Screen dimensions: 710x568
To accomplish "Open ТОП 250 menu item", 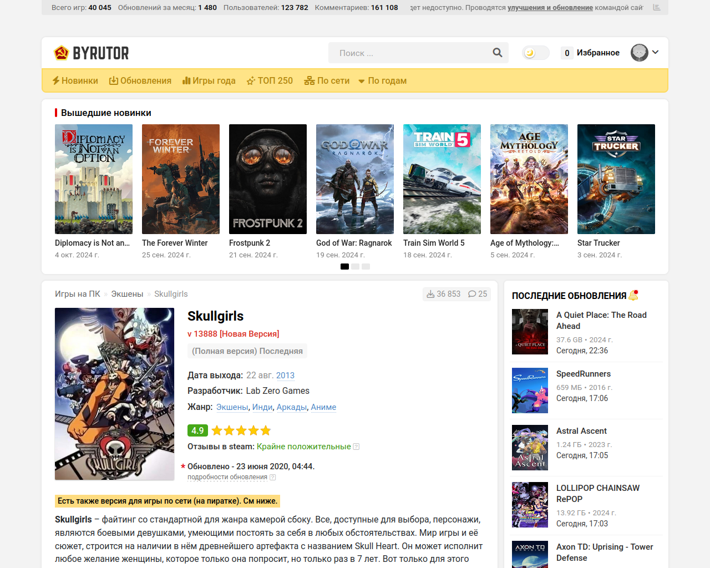I will (270, 80).
